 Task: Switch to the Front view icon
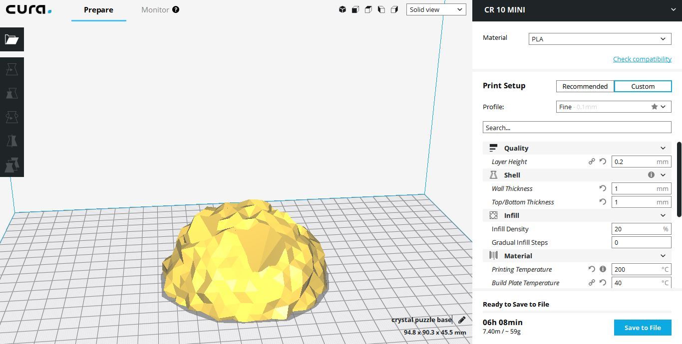[x=355, y=9]
